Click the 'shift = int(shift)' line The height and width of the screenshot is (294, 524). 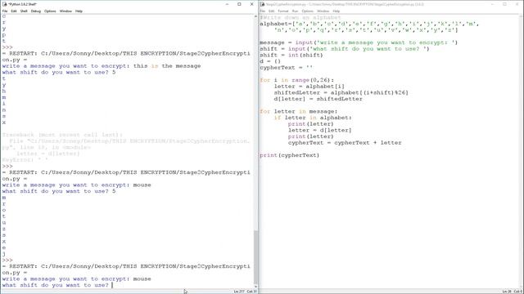[291, 55]
